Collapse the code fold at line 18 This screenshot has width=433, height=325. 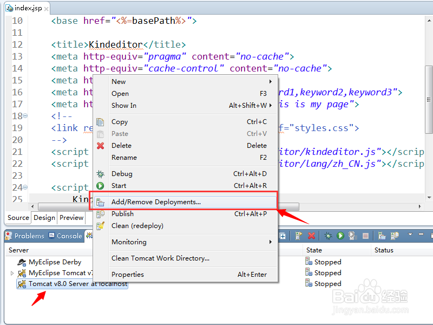25,115
